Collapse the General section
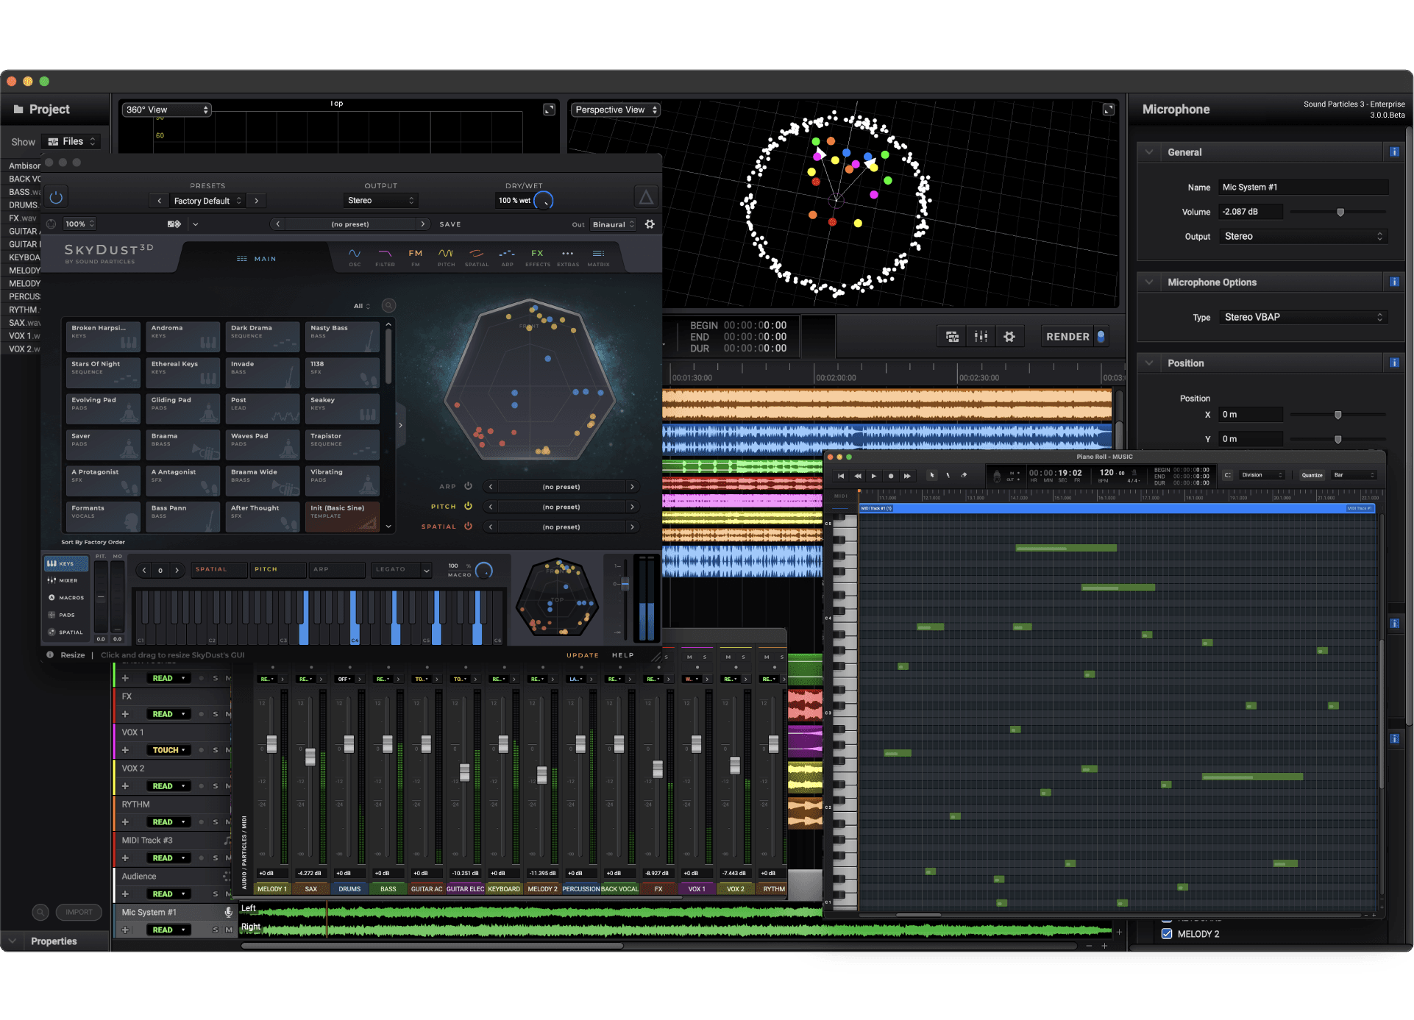This screenshot has height=1020, width=1414. pos(1148,152)
